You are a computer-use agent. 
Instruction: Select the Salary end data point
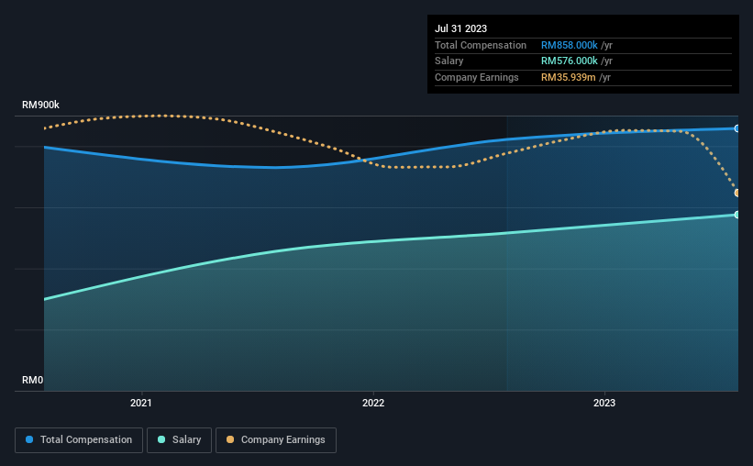pyautogui.click(x=736, y=215)
